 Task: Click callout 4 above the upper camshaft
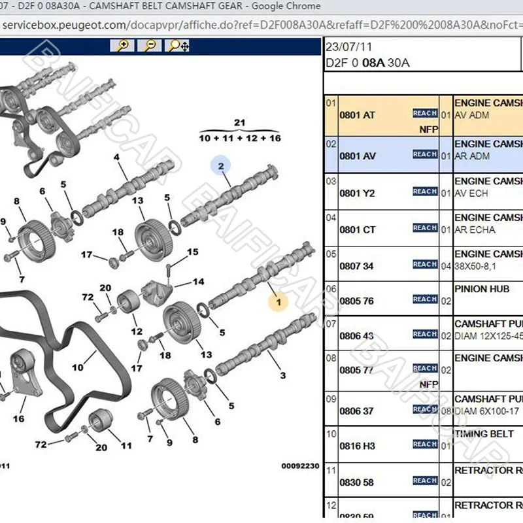(116, 157)
